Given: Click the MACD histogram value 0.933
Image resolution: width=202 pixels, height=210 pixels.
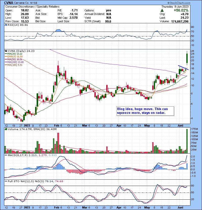Looking at the screenshot, I should click(x=53, y=155).
